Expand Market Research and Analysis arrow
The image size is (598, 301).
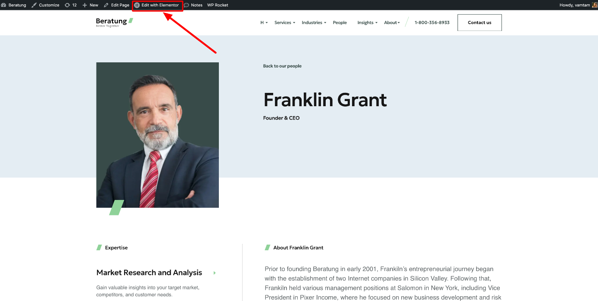click(x=215, y=273)
